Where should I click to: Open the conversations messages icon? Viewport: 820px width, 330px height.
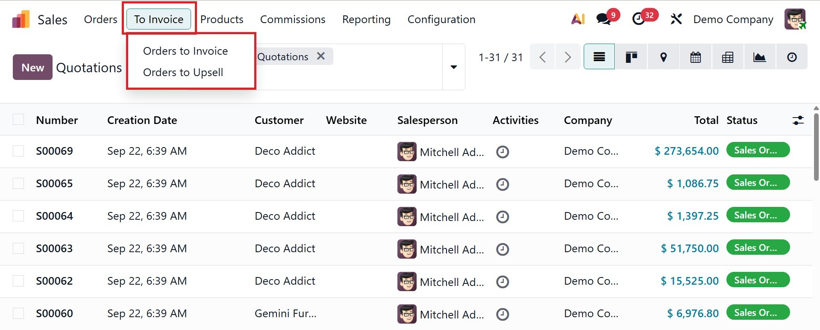coord(603,19)
